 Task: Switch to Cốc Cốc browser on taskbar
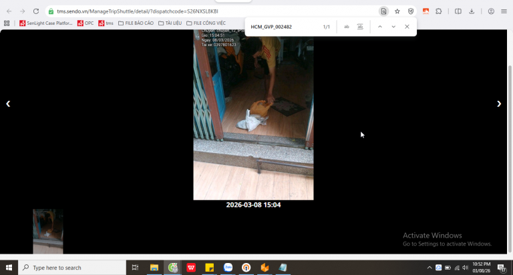click(173, 268)
